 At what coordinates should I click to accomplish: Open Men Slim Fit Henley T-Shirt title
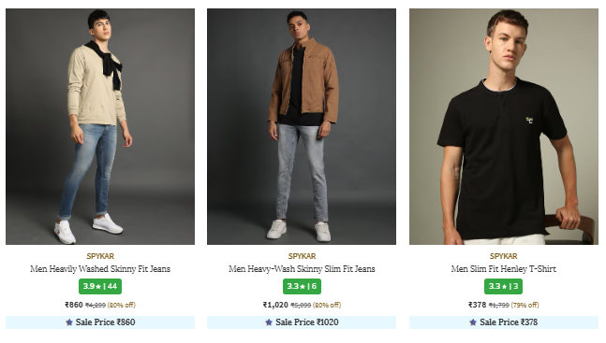(x=504, y=269)
